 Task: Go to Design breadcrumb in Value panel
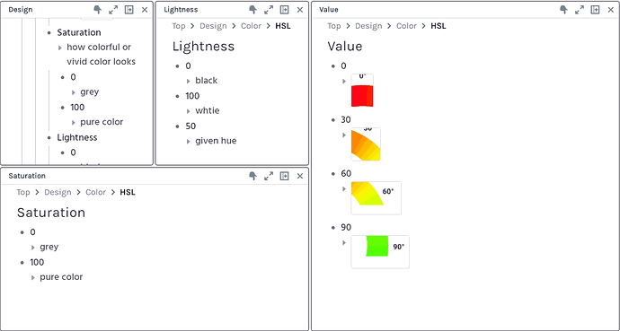click(x=368, y=26)
